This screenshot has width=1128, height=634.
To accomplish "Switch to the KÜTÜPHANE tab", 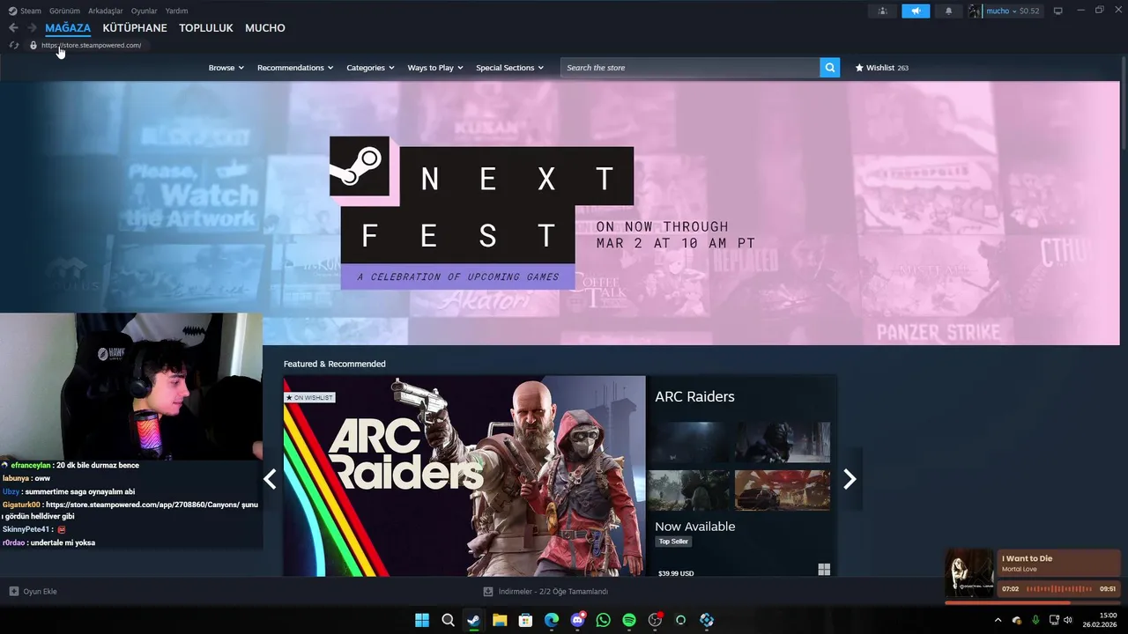I will tap(135, 28).
